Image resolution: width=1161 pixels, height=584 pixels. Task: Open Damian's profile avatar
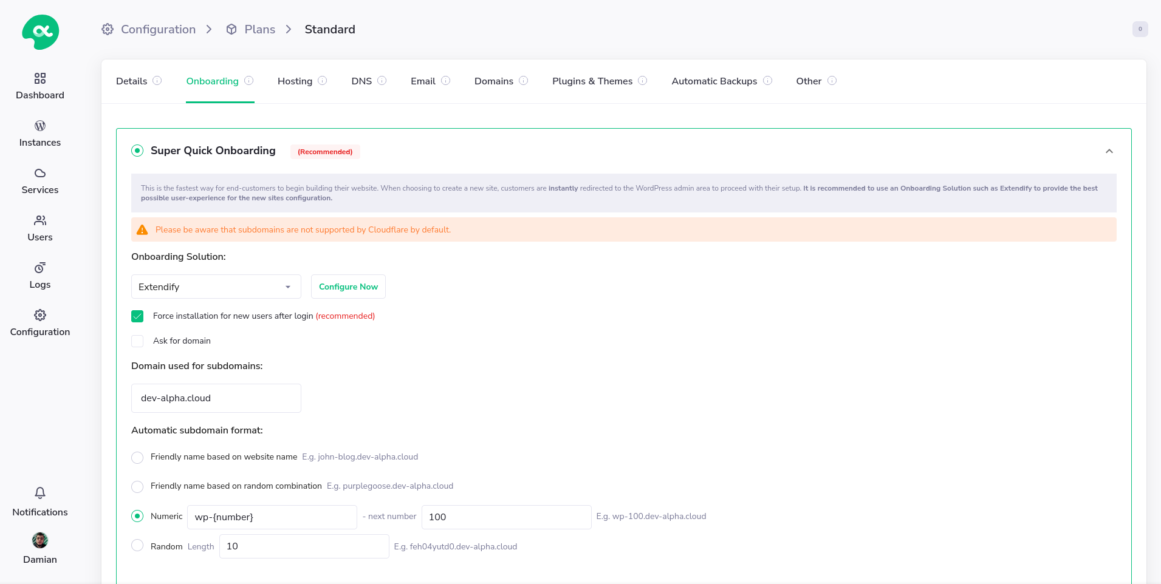(x=40, y=540)
